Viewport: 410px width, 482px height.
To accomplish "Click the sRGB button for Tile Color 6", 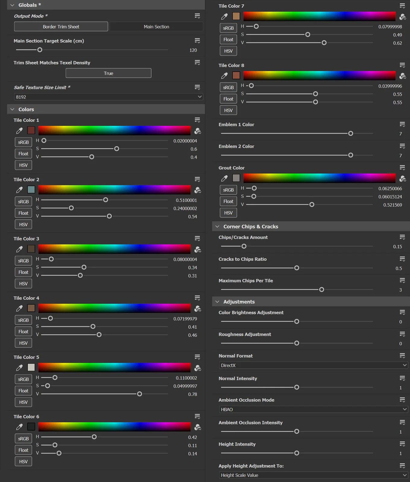I will [24, 439].
